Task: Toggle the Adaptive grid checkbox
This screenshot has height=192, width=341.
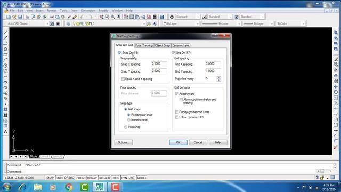Action: tap(177, 94)
